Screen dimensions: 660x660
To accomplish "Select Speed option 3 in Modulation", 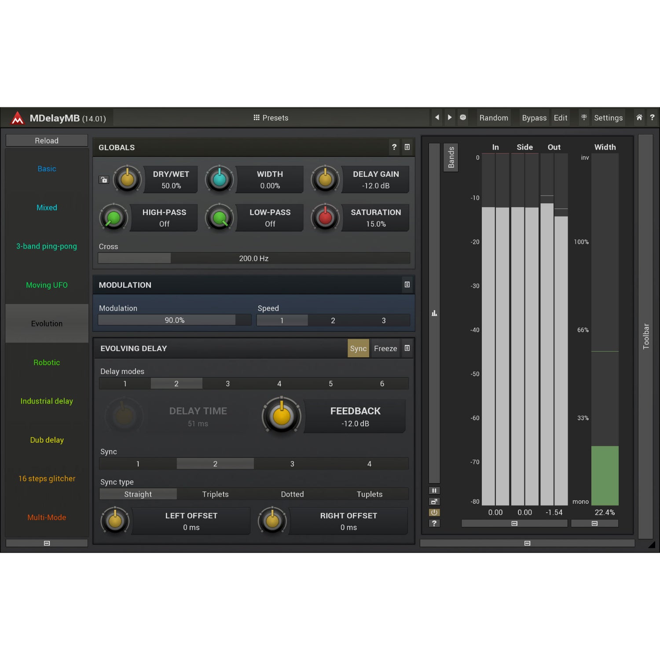I will coord(384,320).
